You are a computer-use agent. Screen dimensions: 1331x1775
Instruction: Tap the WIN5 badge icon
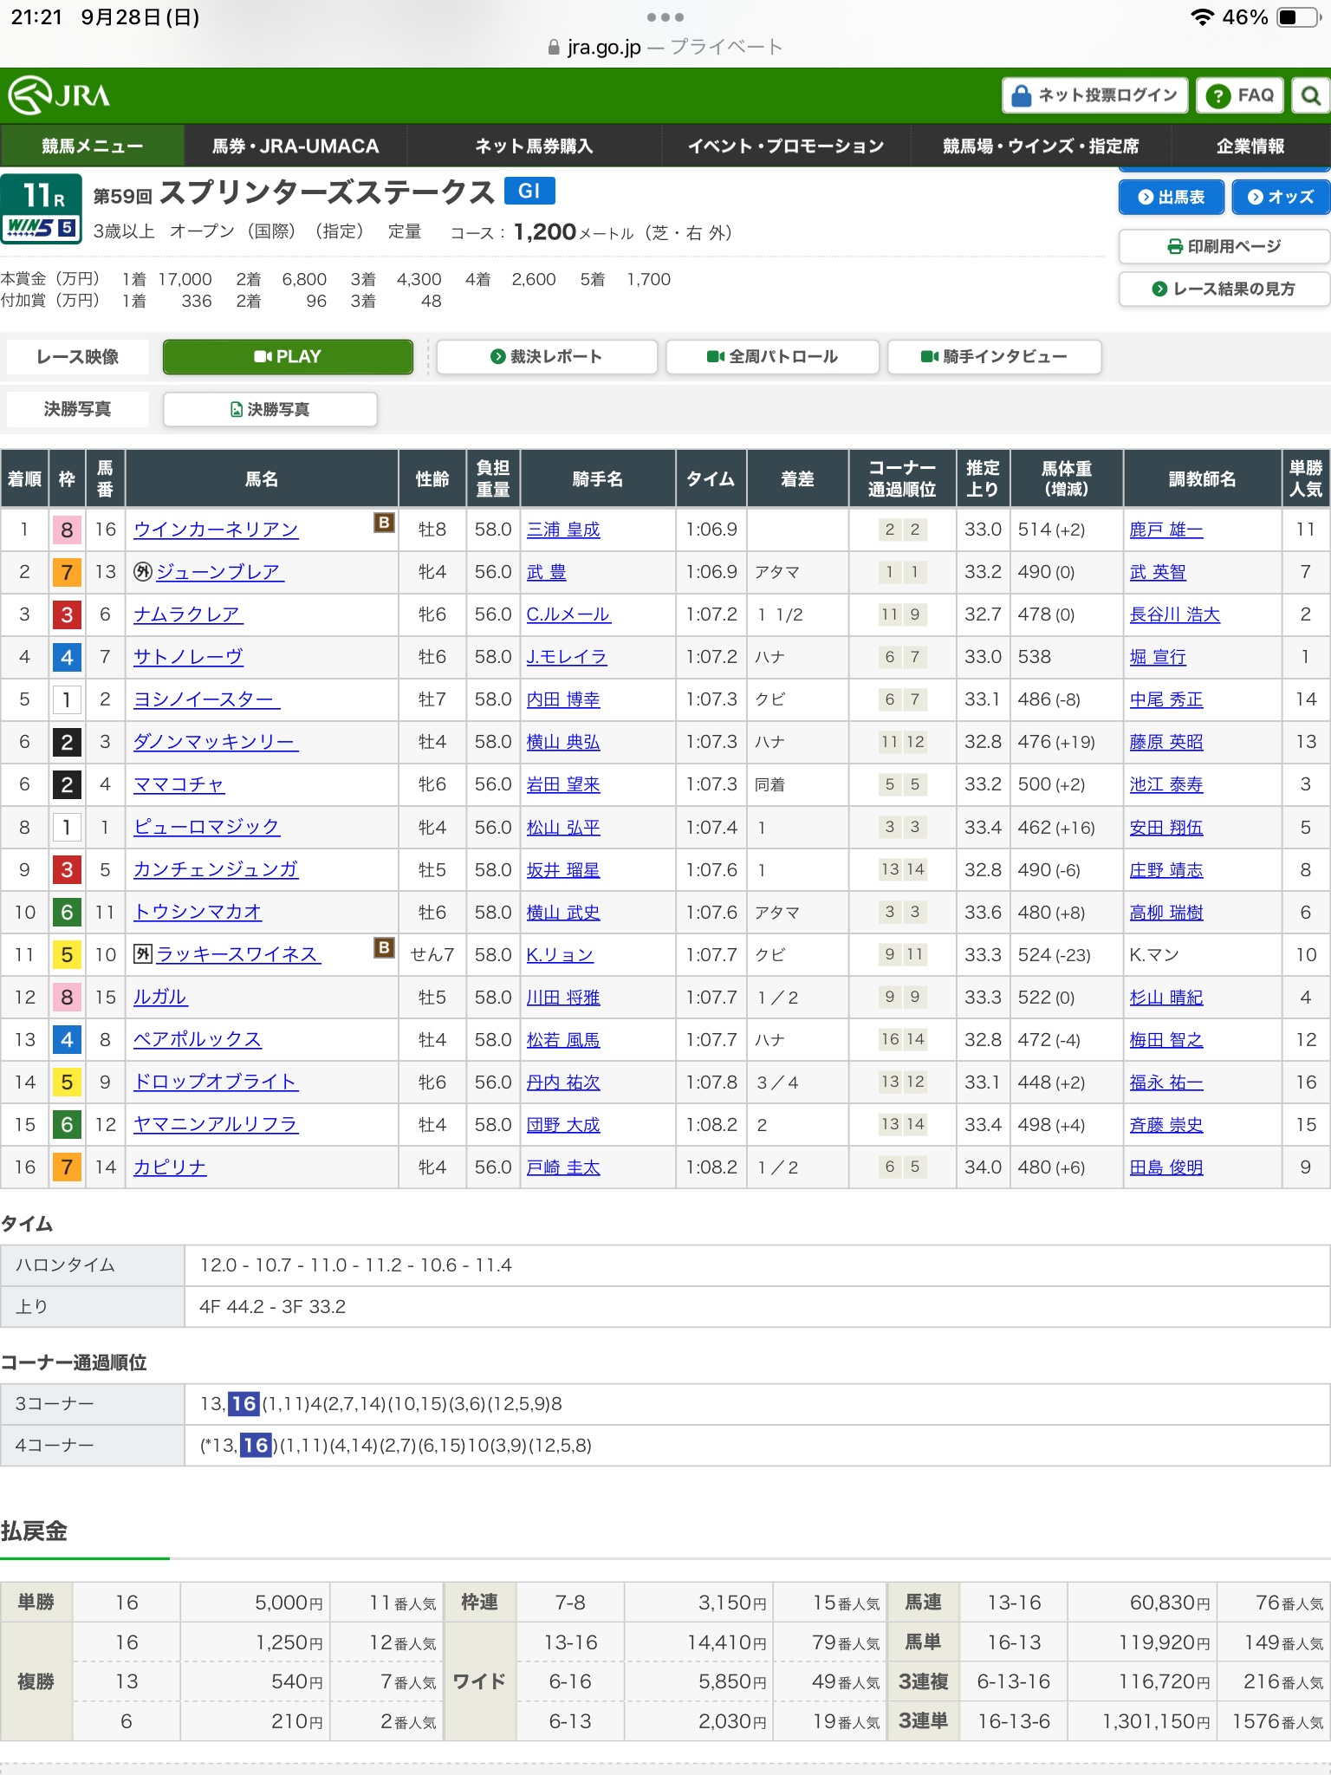tap(42, 228)
